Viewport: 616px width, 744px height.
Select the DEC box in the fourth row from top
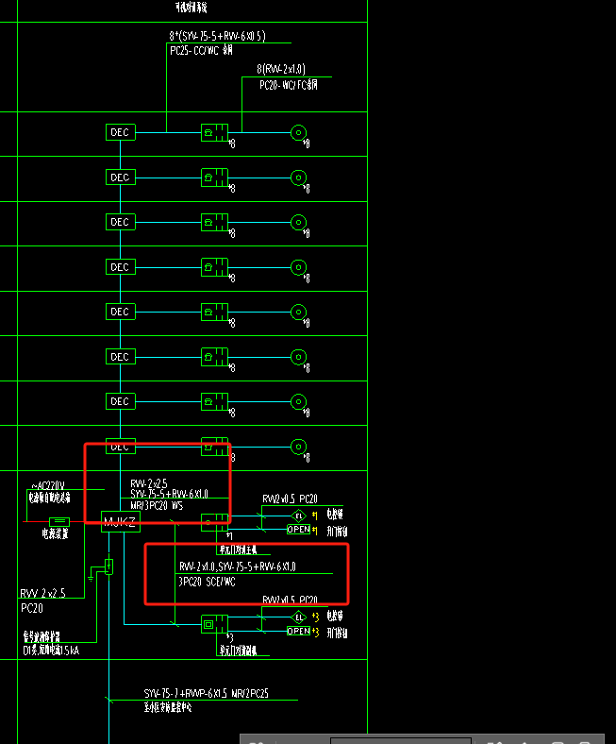coord(121,267)
